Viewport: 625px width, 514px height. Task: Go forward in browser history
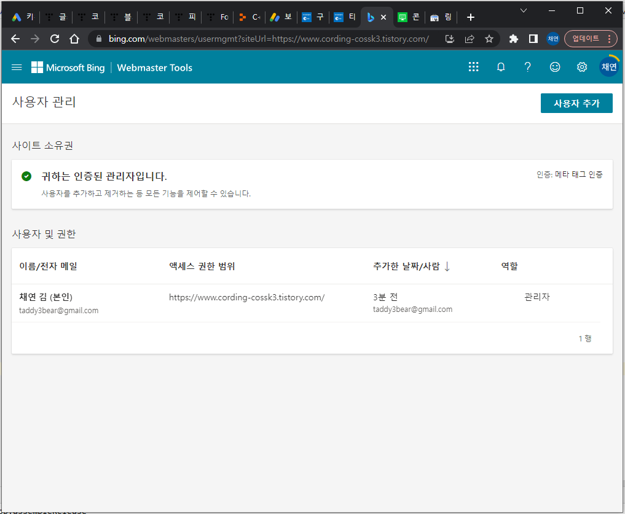pyautogui.click(x=35, y=39)
